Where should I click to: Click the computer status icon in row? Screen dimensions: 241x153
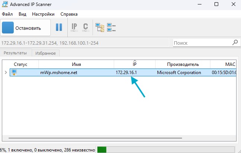(14, 72)
